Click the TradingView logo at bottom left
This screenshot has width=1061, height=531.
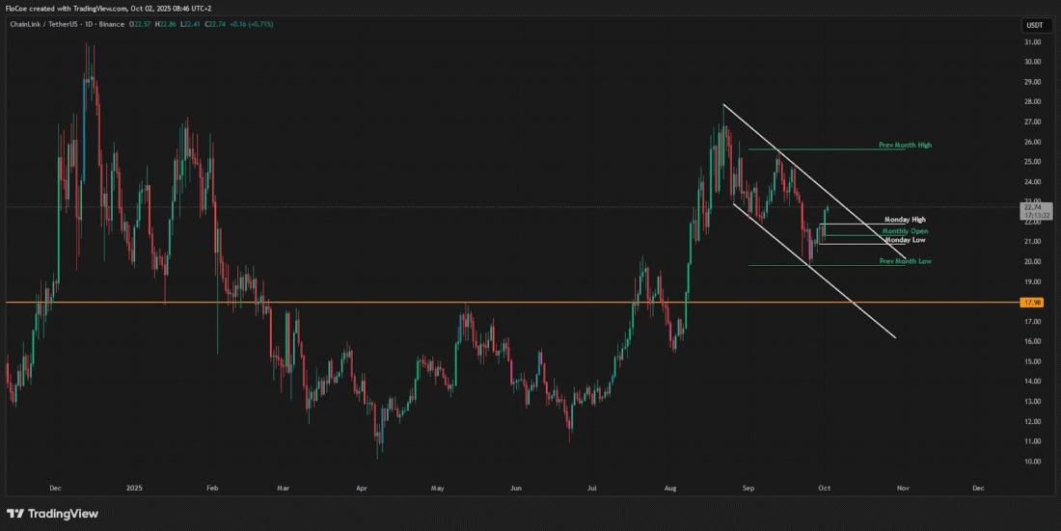52,513
